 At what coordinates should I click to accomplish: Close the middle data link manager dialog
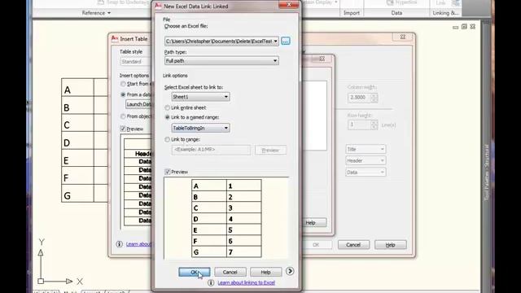(x=322, y=59)
